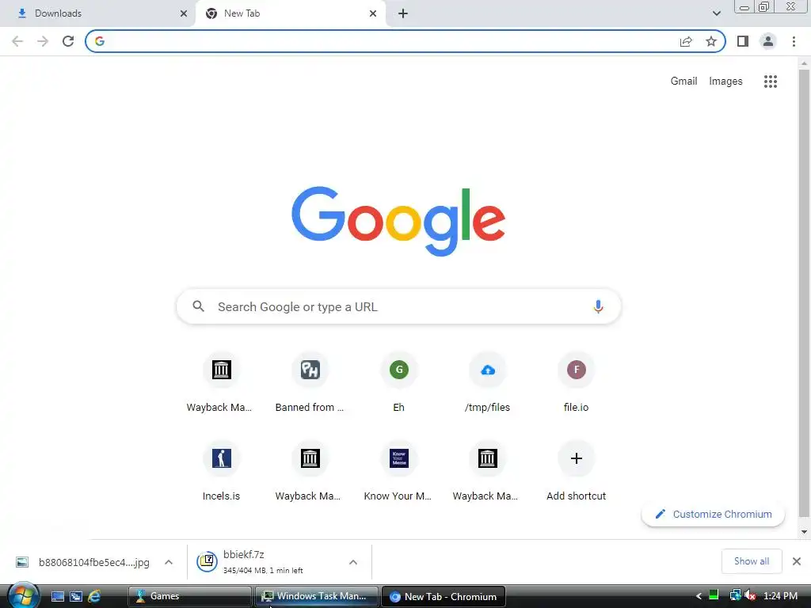Click Show all downloads button
Screen dimensions: 811x608
pyautogui.click(x=751, y=561)
